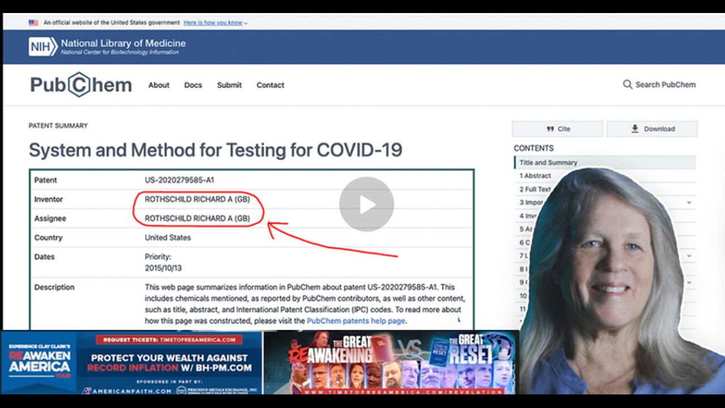Select Title and Summary in Contents

pos(548,163)
